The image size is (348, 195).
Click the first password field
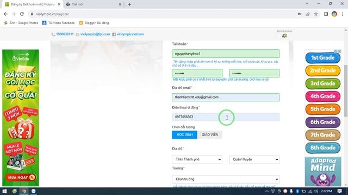[x=197, y=73]
